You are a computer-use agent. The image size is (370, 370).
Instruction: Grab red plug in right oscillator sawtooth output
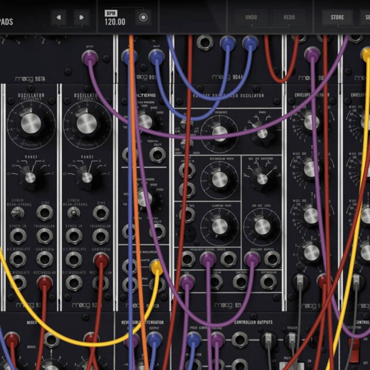[101, 260]
